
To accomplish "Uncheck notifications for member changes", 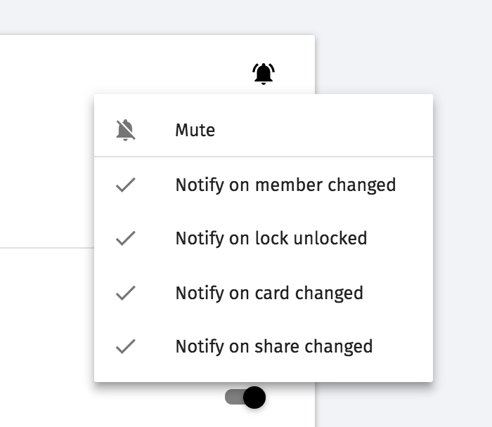I will point(264,185).
